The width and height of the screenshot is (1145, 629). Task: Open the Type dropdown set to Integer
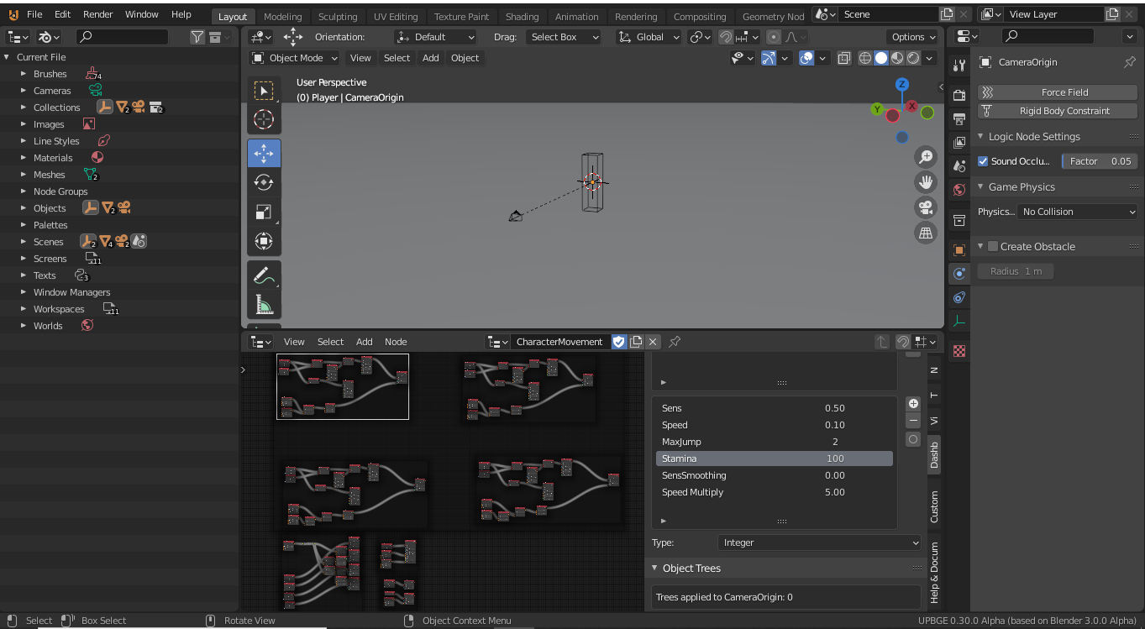tap(819, 543)
